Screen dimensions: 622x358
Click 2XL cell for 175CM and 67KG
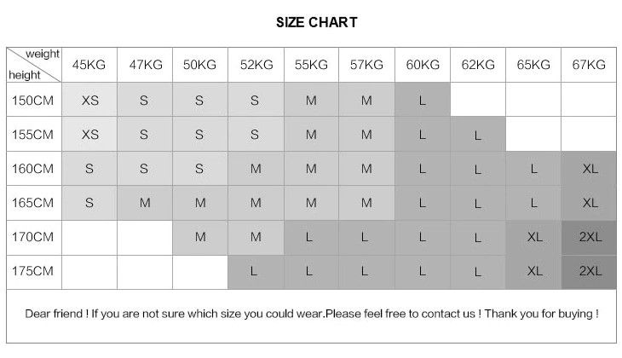click(589, 271)
